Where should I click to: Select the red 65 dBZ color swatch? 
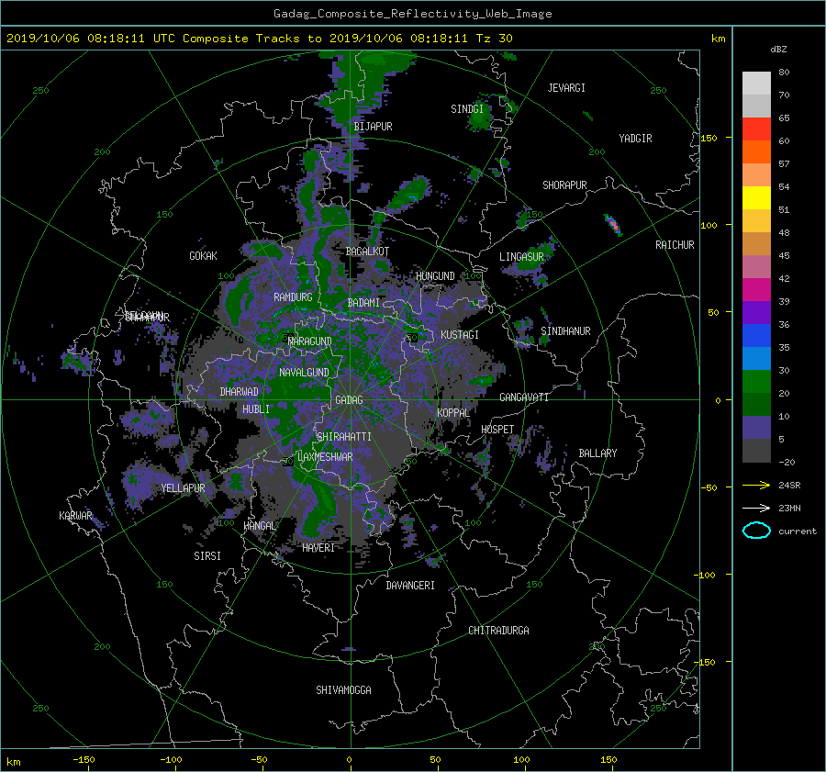pos(756,129)
